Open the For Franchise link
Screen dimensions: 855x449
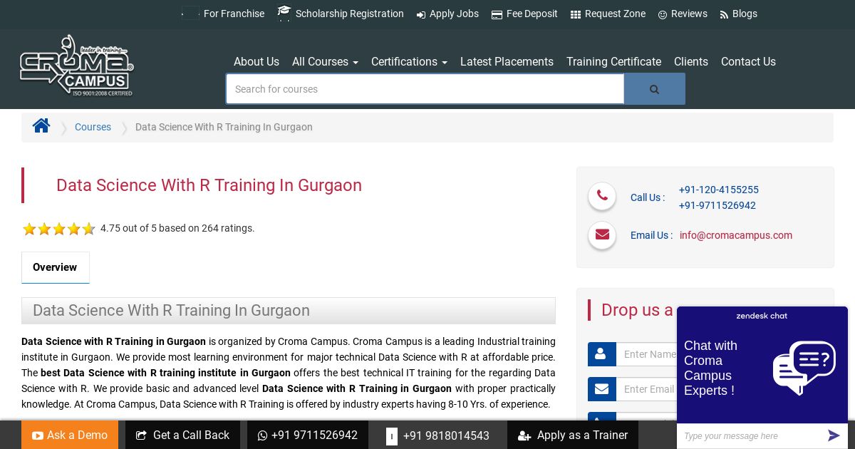click(234, 14)
